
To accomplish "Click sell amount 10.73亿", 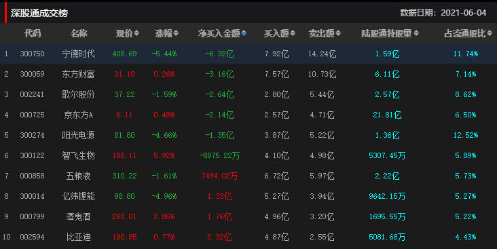I will click(322, 74).
